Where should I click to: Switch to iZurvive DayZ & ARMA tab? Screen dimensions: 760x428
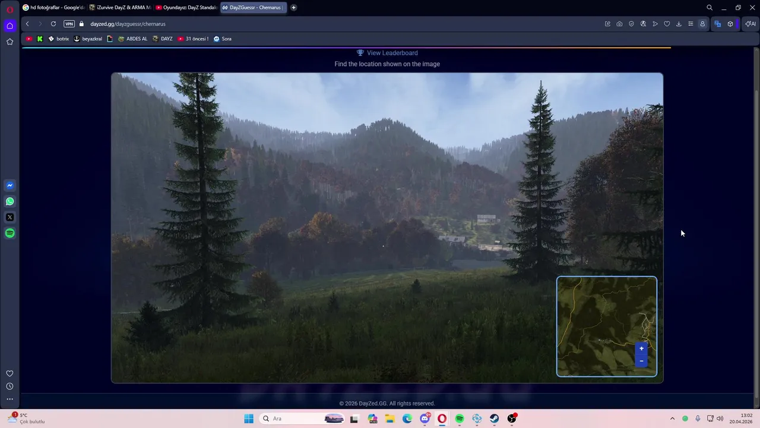[120, 8]
